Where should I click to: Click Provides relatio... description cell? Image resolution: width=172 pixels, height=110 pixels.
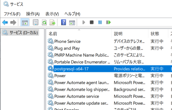click(x=130, y=69)
